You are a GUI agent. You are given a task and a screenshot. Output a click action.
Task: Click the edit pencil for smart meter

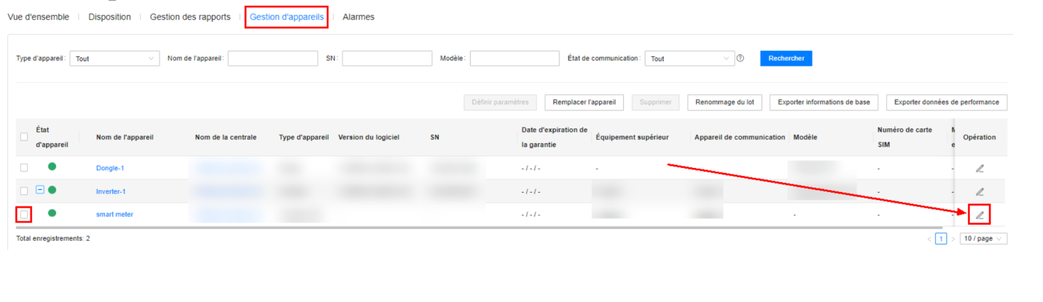(979, 215)
